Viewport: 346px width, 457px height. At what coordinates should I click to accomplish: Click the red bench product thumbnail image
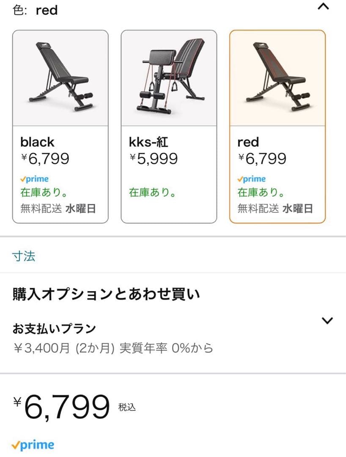[277, 76]
